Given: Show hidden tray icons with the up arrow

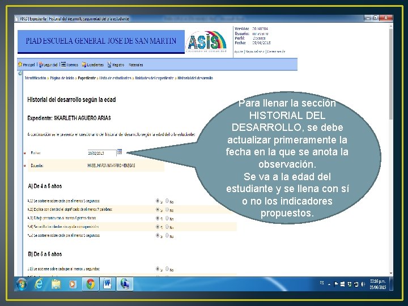Looking at the screenshot, I should [329, 284].
